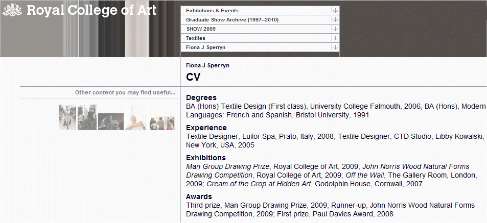Click italic 'Cream of the Crop at Hidden Art'
The width and height of the screenshot is (487, 223).
point(259,184)
